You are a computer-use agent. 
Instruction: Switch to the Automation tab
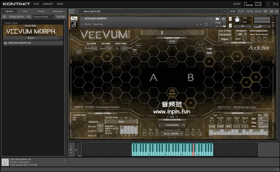pyautogui.click(x=58, y=11)
